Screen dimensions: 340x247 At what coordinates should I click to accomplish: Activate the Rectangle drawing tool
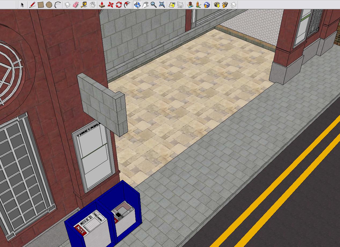[41, 5]
